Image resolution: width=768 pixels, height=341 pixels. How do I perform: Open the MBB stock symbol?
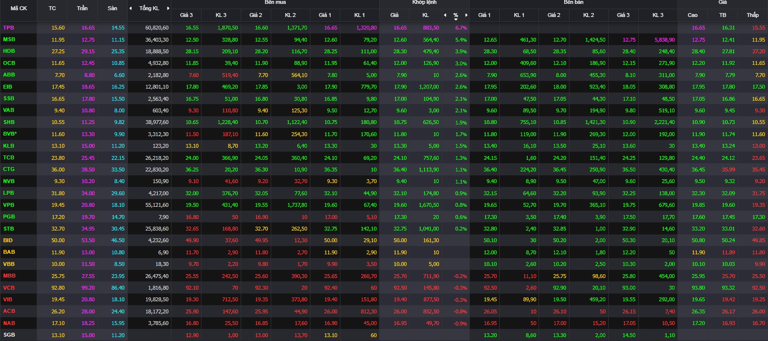(x=9, y=276)
